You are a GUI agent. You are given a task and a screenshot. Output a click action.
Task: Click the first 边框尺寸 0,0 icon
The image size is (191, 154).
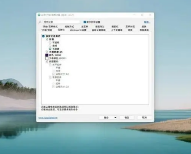(54, 74)
